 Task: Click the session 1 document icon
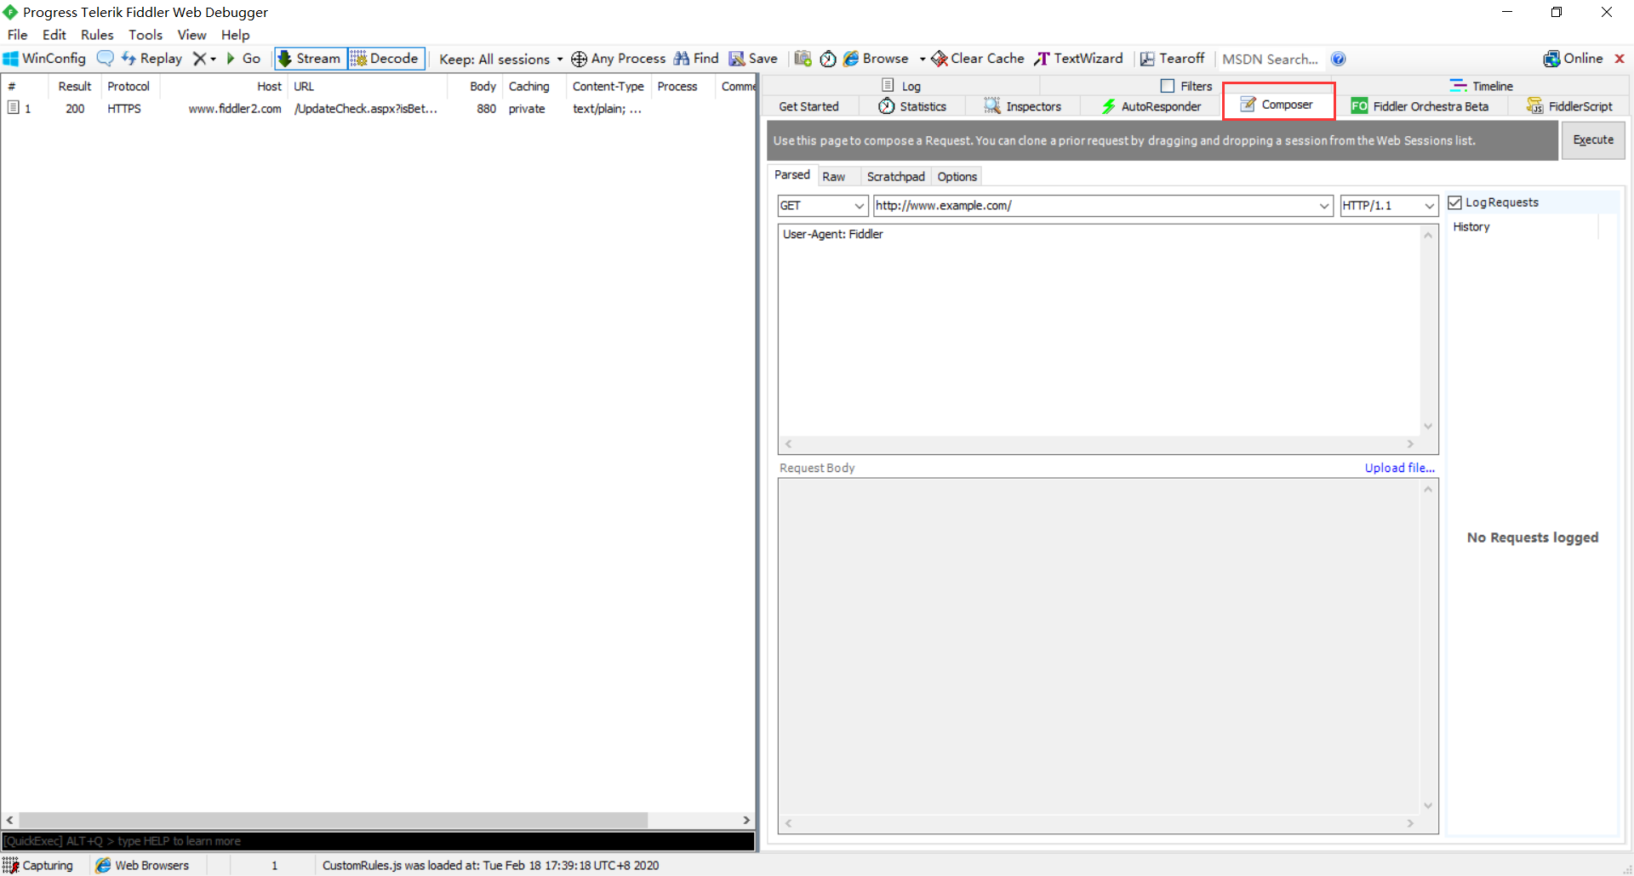point(14,108)
